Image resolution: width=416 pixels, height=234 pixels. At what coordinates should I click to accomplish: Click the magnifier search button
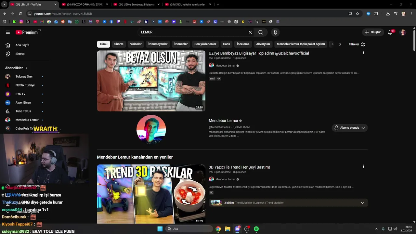pos(261,32)
